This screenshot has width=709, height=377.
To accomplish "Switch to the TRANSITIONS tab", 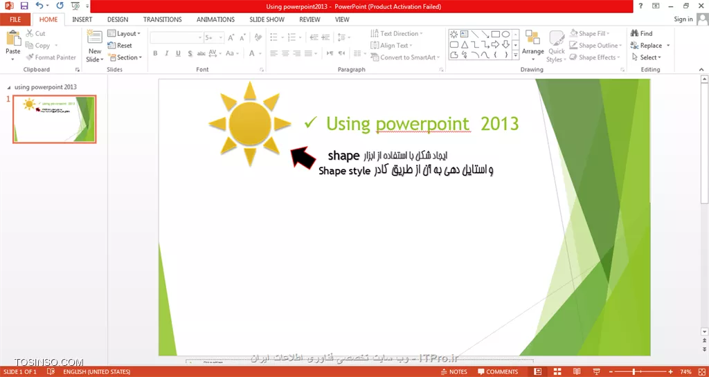I will click(162, 19).
